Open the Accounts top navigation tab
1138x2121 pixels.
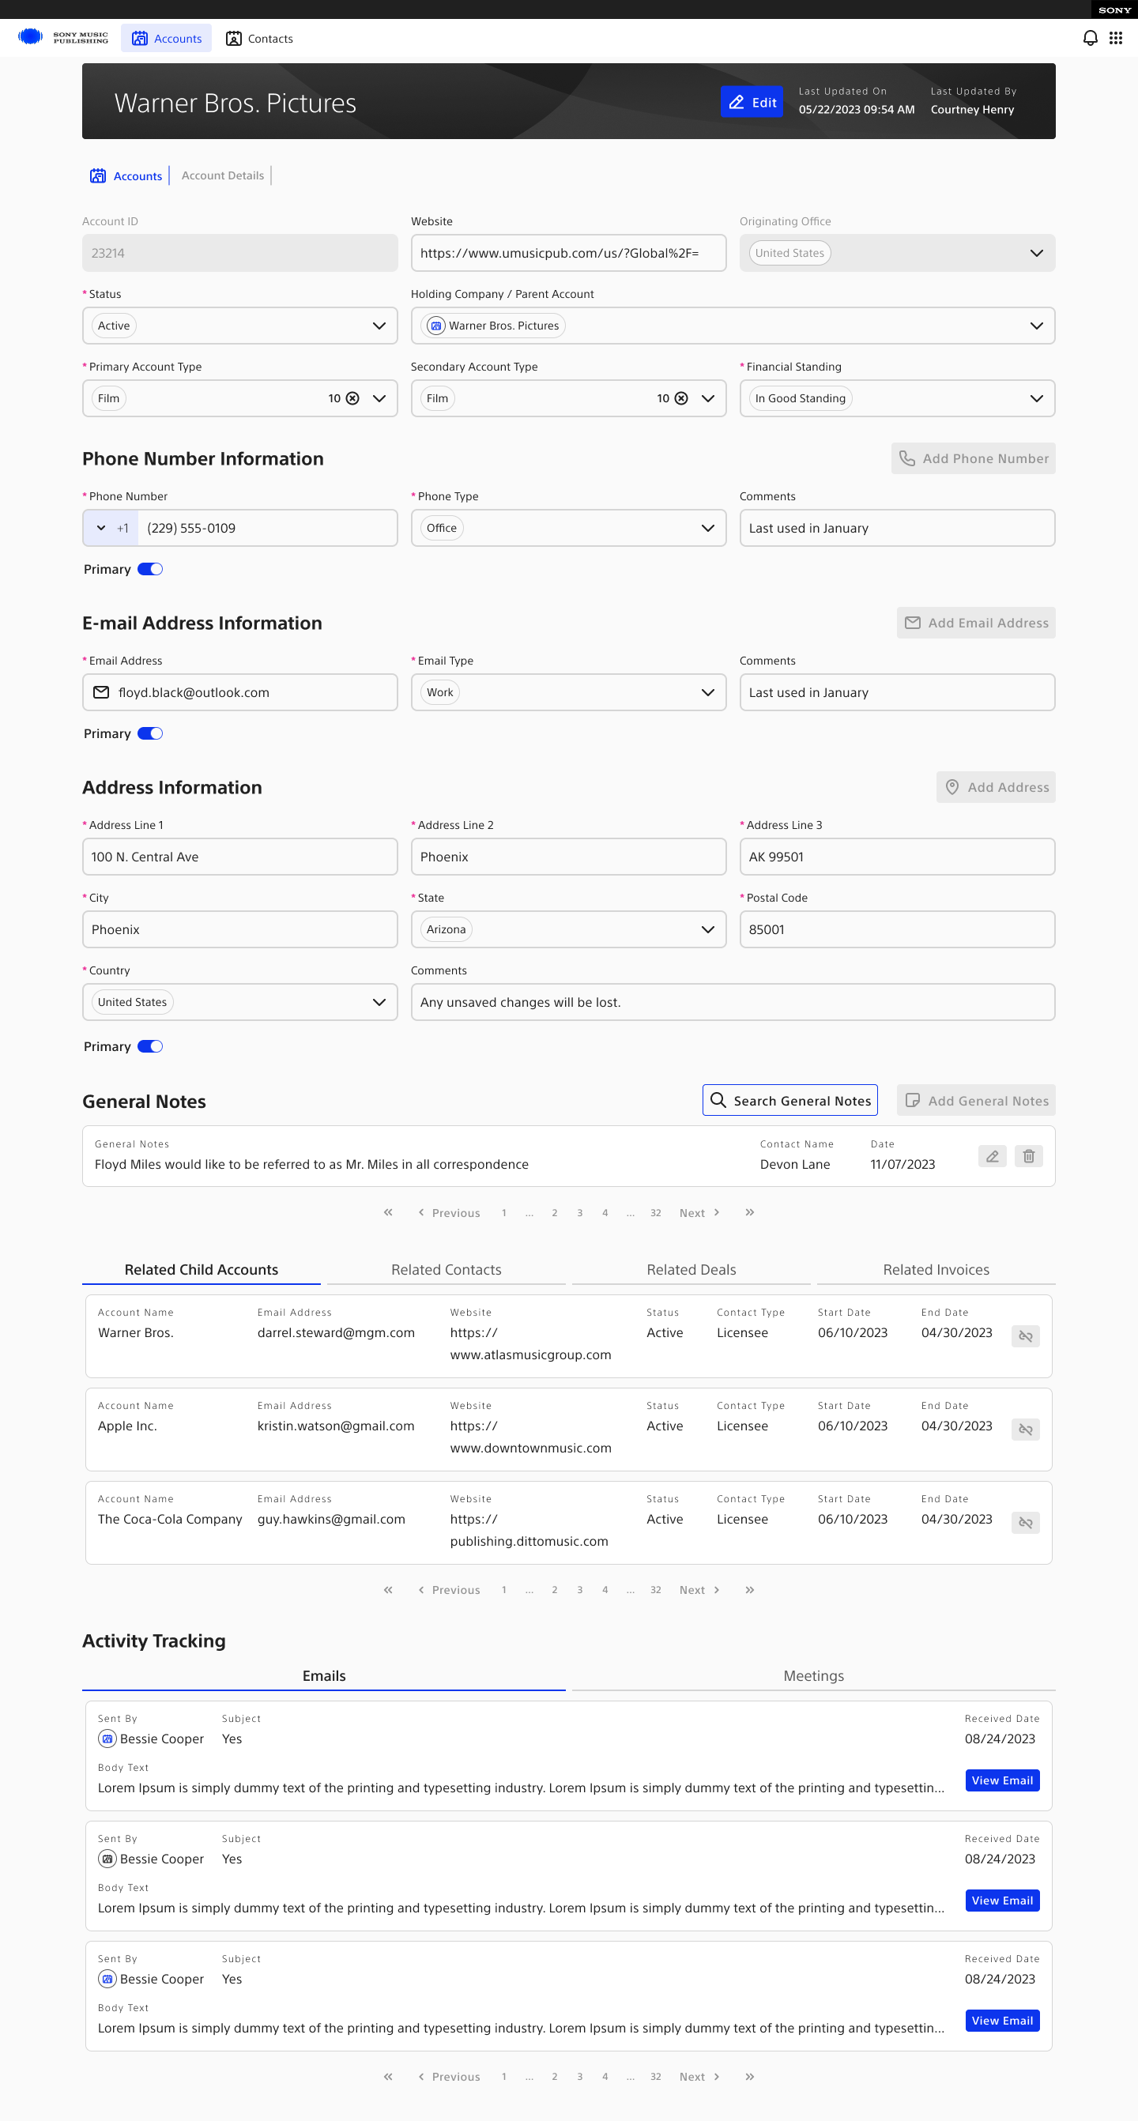point(166,38)
